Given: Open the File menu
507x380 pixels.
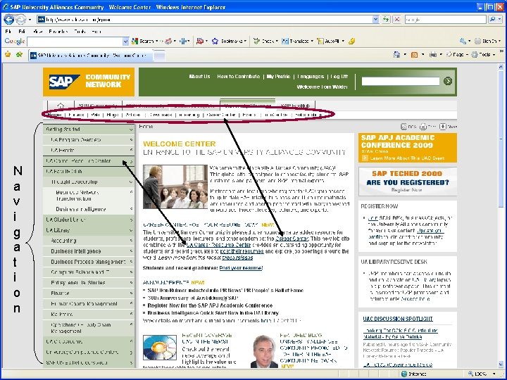Looking at the screenshot, I should 8,32.
